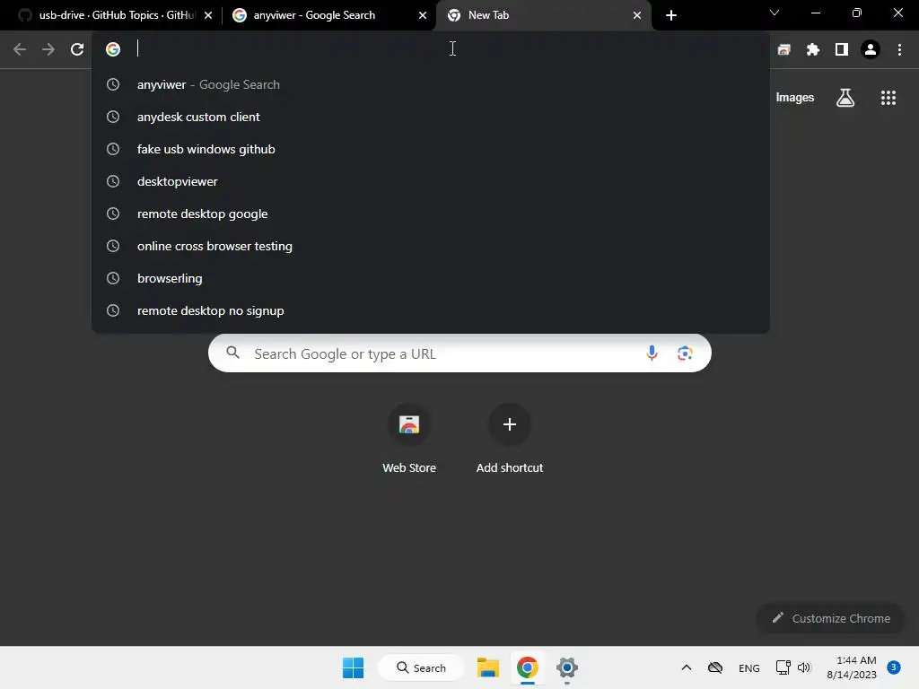Choose remote desktop no signup suggestion
This screenshot has height=689, width=919.
coord(431,310)
